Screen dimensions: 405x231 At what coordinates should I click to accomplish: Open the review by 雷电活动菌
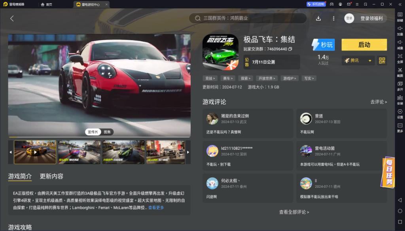click(x=341, y=156)
